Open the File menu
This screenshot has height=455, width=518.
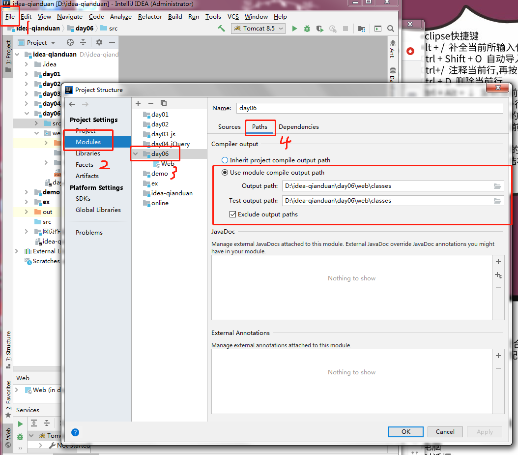[x=10, y=17]
